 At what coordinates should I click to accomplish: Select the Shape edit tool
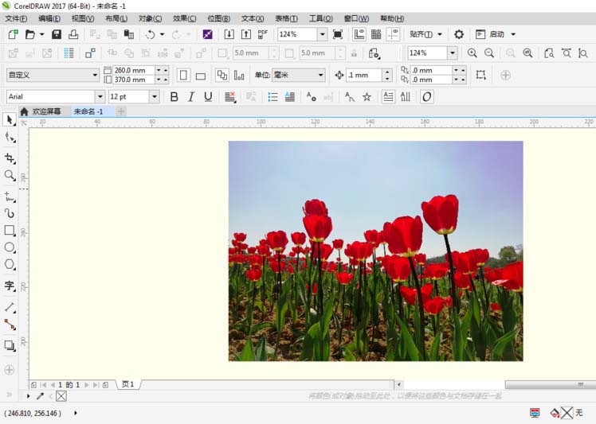[x=9, y=138]
